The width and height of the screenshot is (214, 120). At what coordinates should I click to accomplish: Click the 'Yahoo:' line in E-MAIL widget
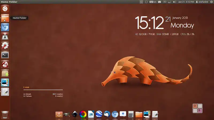tap(43, 96)
